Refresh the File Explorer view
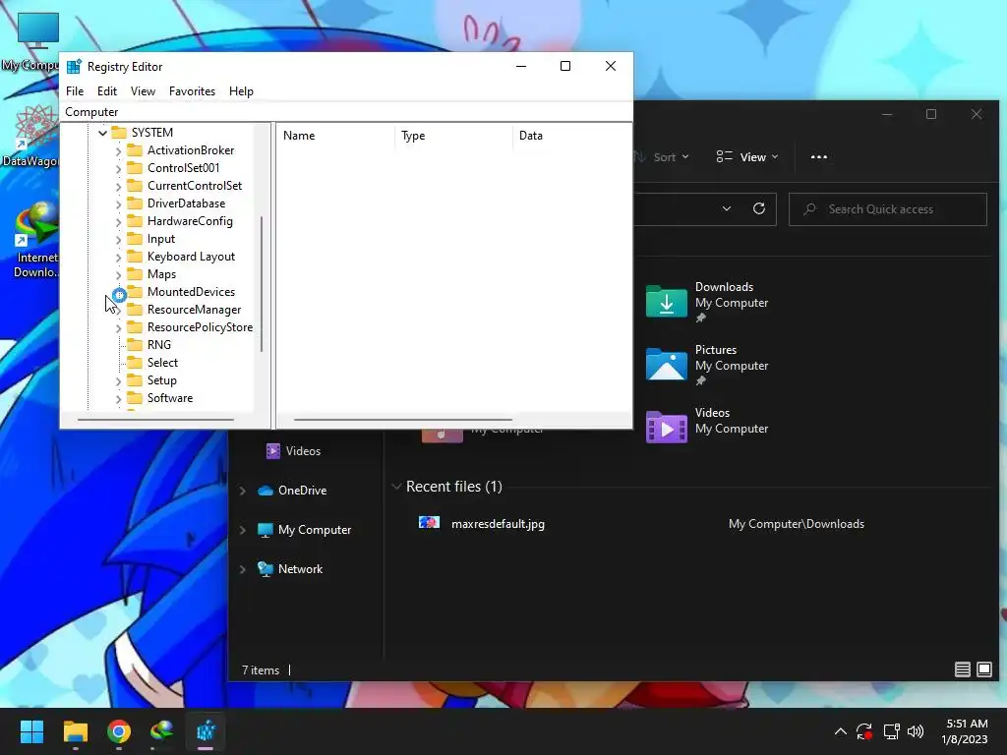The image size is (1007, 755). (759, 208)
